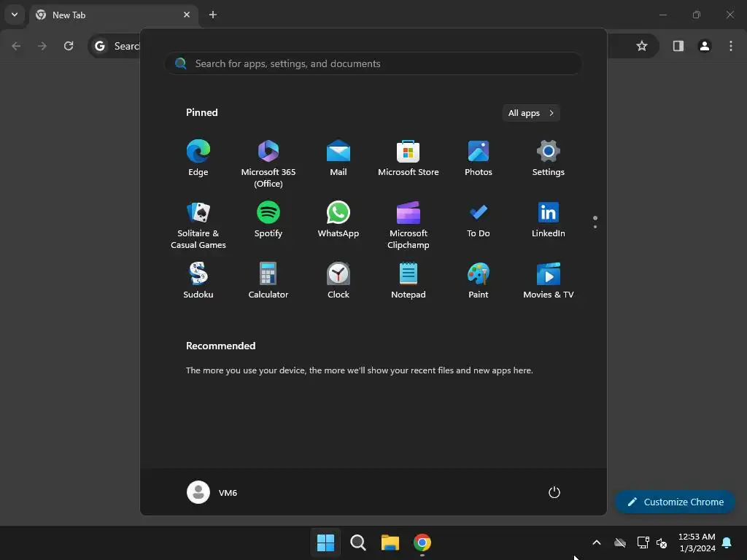747x560 pixels.
Task: Click the OneDrive cloud icon in tray
Action: coord(620,542)
